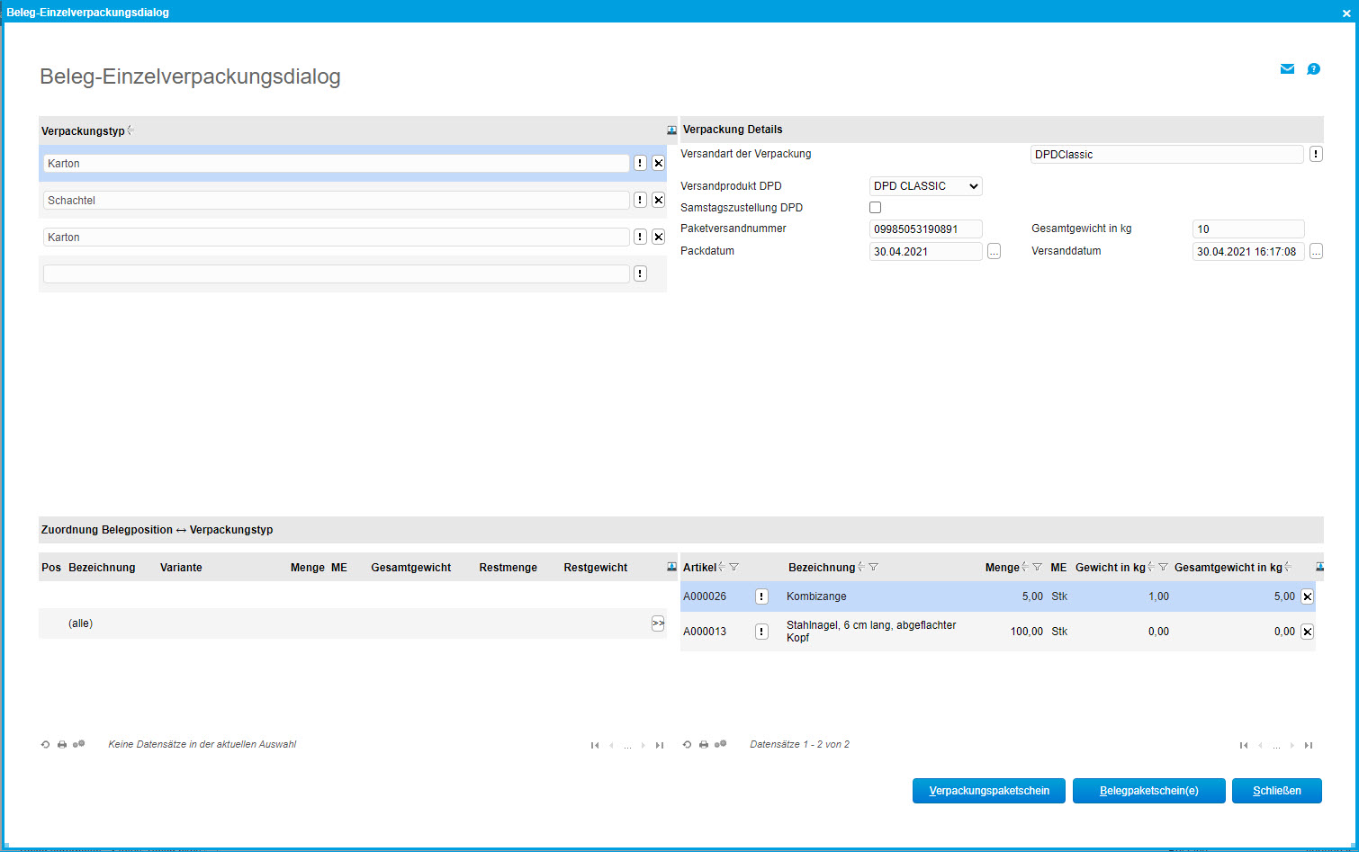Click the empty Verpackungstyp input field
This screenshot has width=1359, height=852.
(x=336, y=274)
